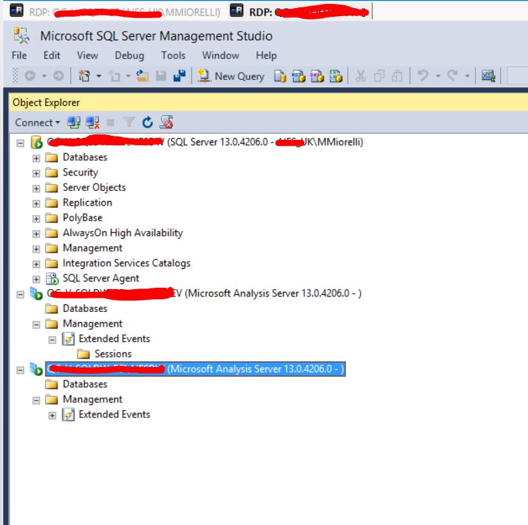Click the Redo toolbar icon
This screenshot has width=528, height=525.
pyautogui.click(x=452, y=75)
